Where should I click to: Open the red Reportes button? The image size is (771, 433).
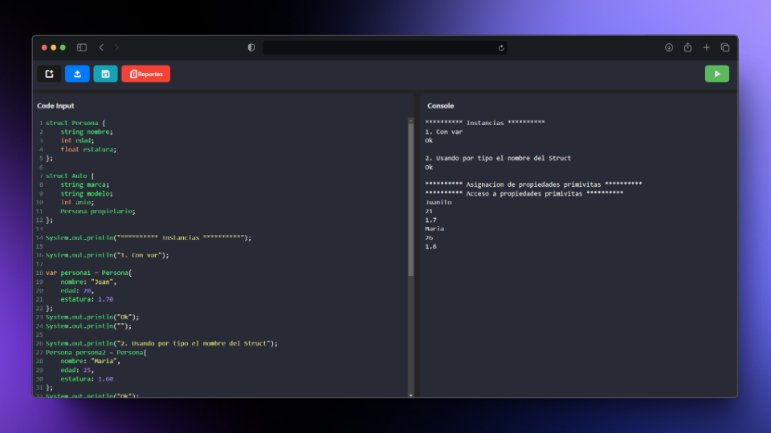tap(145, 74)
